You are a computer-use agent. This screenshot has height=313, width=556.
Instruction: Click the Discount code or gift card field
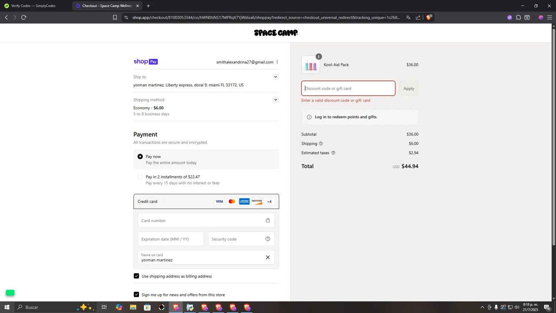348,88
